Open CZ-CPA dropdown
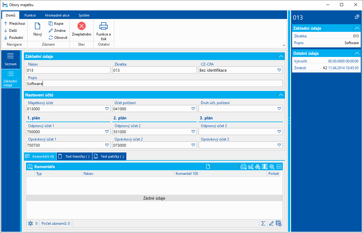Viewport: 363px width, 233px height. tap(279, 70)
